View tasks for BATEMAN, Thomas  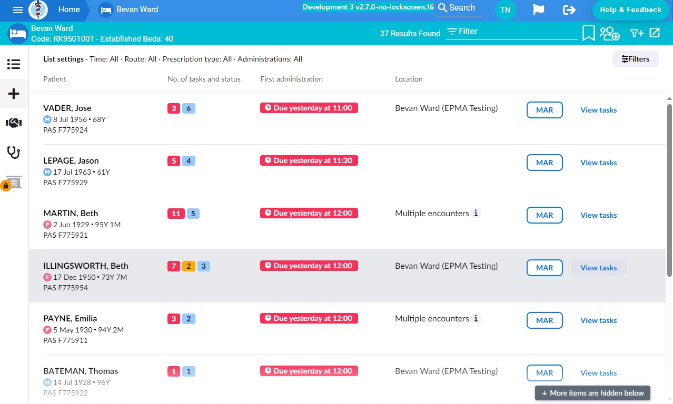598,373
